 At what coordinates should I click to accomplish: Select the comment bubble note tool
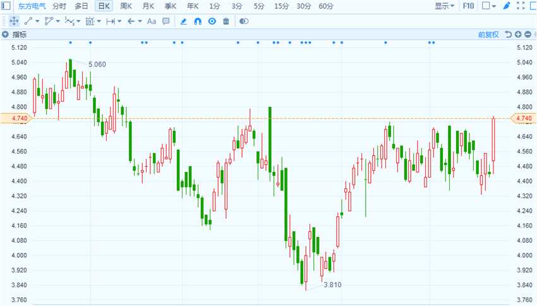click(166, 21)
